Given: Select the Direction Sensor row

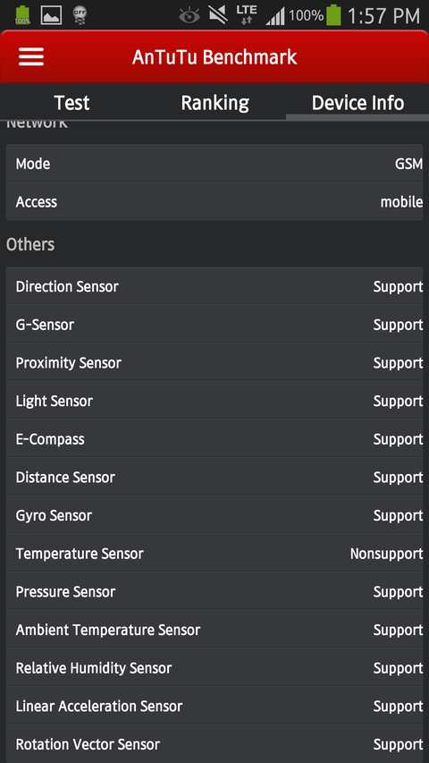Looking at the screenshot, I should [214, 286].
